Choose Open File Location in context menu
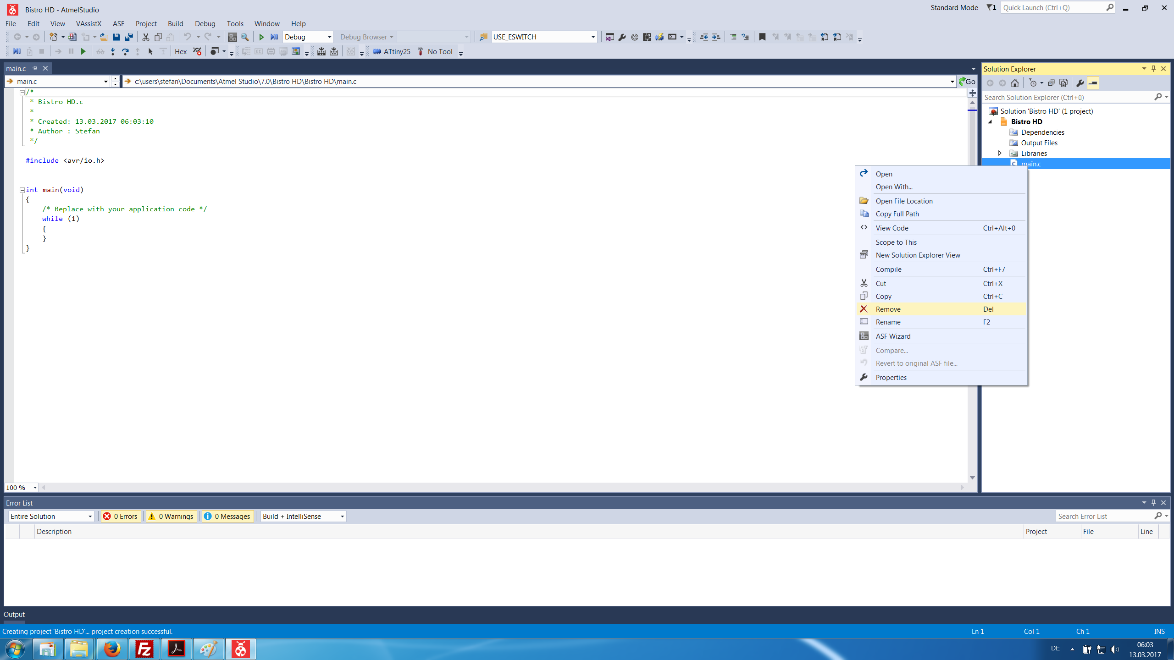The image size is (1174, 660). (x=941, y=201)
